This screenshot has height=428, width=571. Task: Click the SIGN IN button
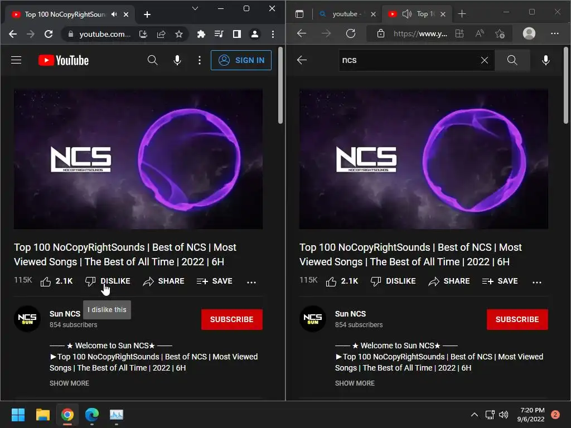[x=241, y=60]
